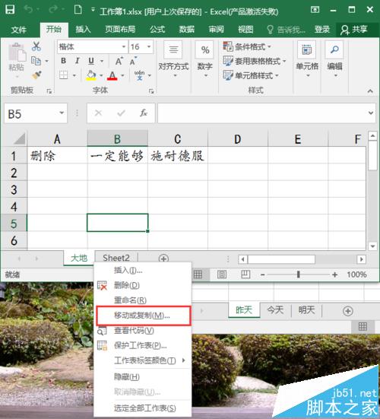Image resolution: width=380 pixels, height=419 pixels.
Task: Toggle Underline formatting
Action: (x=91, y=61)
